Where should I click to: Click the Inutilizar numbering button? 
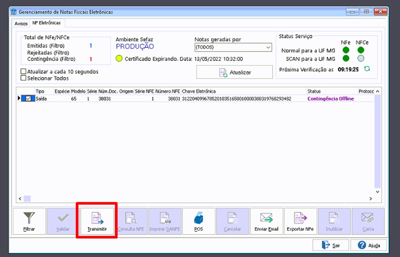click(x=334, y=221)
